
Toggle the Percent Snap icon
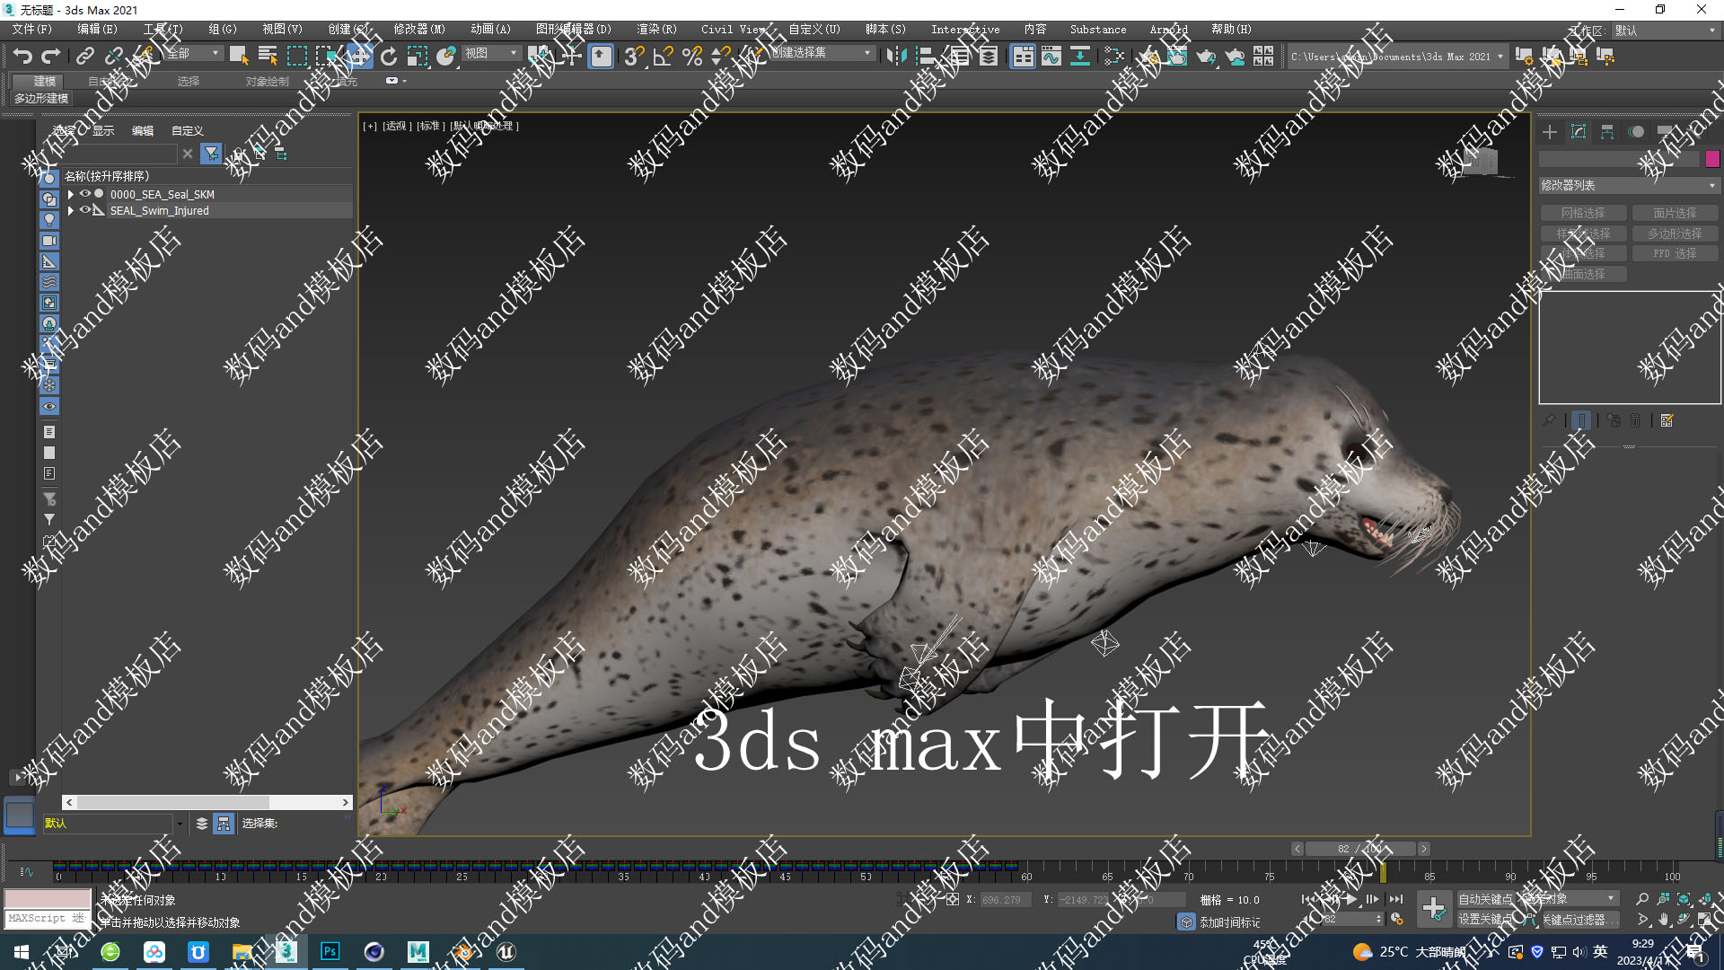click(x=692, y=57)
